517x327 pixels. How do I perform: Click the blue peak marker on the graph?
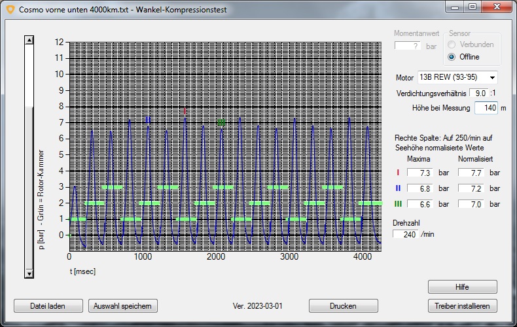tap(149, 119)
